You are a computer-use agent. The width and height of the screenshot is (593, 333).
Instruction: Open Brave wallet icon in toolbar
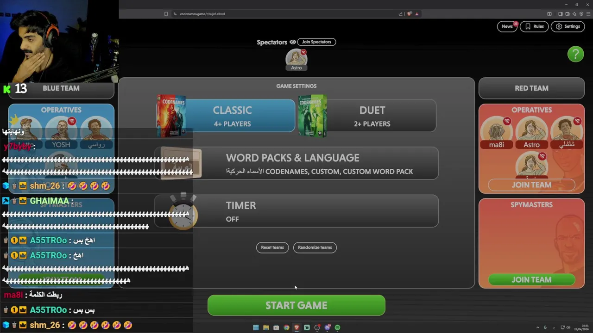pos(568,14)
